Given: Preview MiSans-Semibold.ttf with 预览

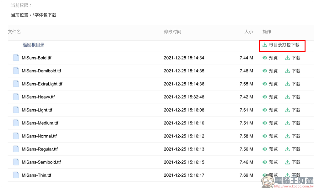Looking at the screenshot, I should [x=270, y=162].
